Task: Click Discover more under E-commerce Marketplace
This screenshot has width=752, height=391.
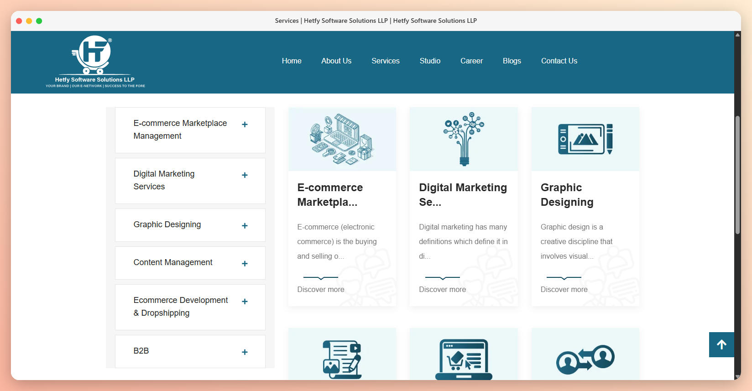Action: pos(321,289)
